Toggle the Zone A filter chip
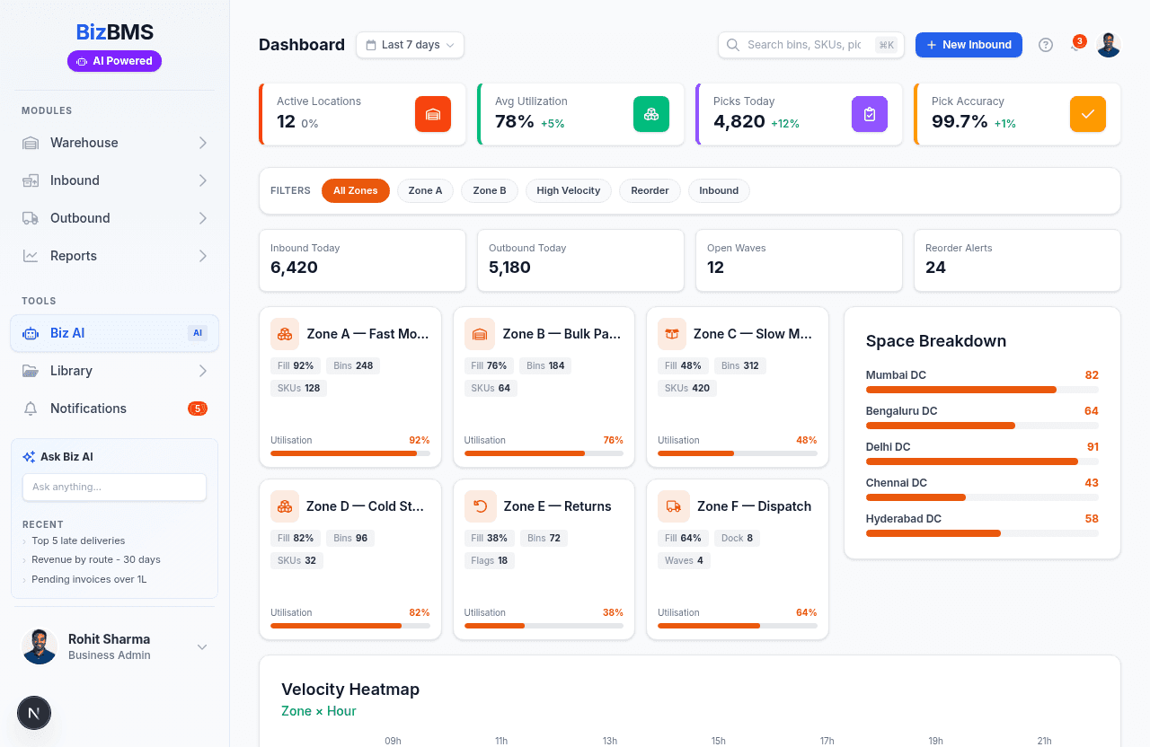This screenshot has width=1150, height=747. pos(425,190)
